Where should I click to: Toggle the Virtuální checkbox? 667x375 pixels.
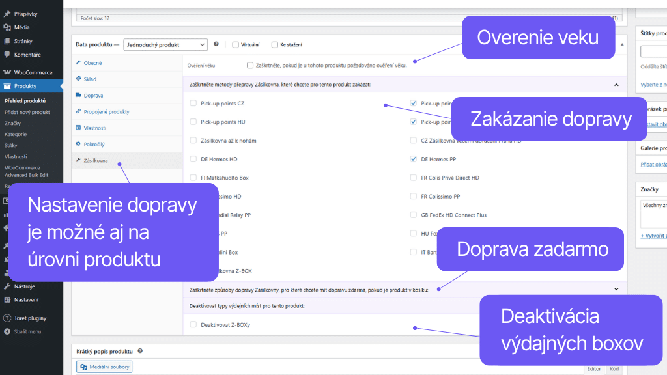235,45
